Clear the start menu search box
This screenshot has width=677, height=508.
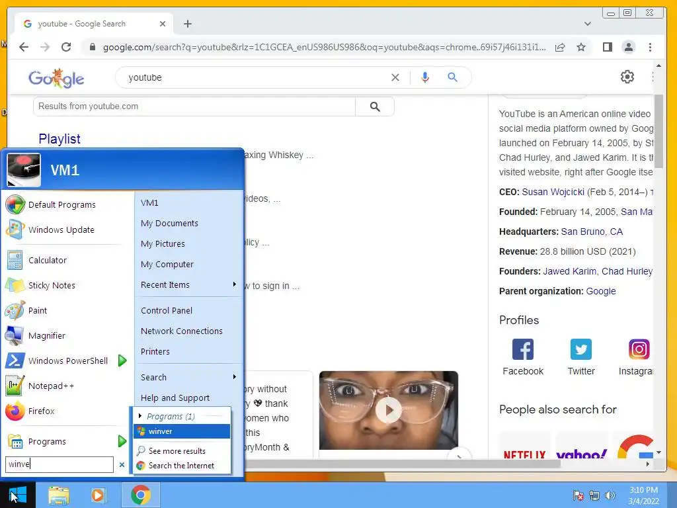point(122,464)
